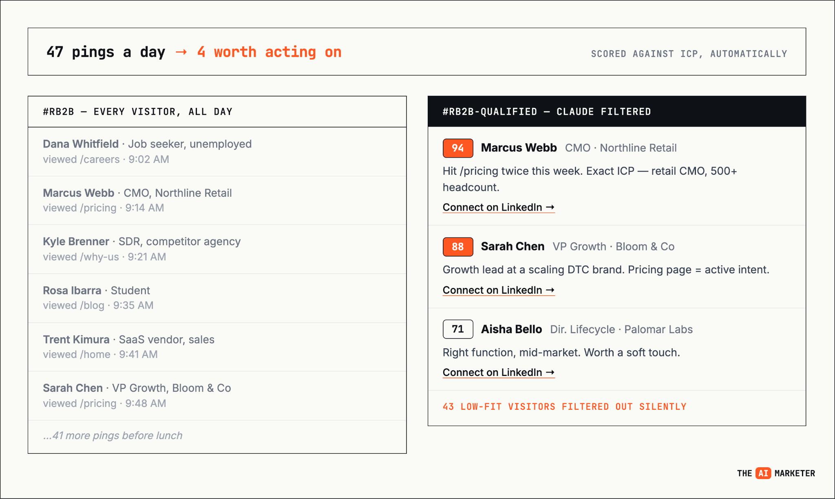Screen dimensions: 835x499
Task: Click Sarah Chen name in qualified panel
Action: tap(512, 246)
